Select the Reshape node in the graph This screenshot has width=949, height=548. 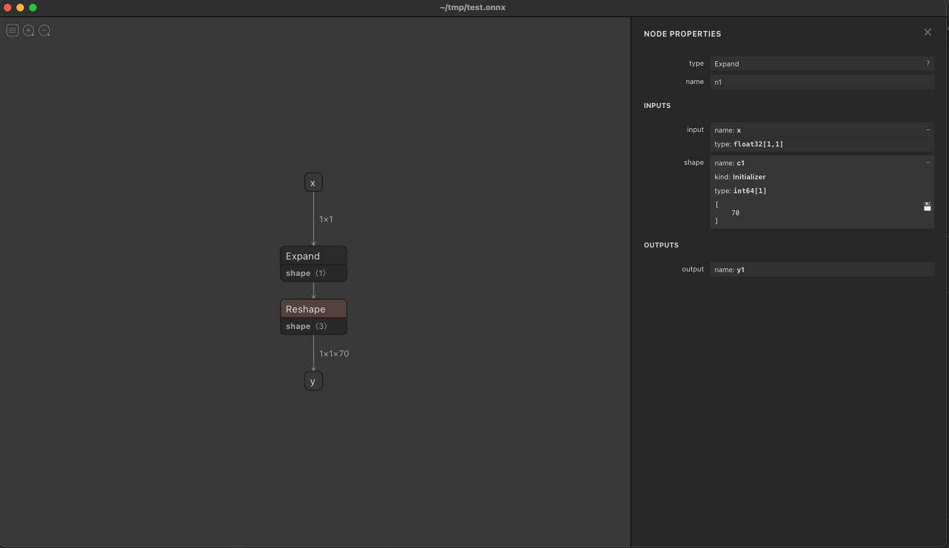point(313,309)
